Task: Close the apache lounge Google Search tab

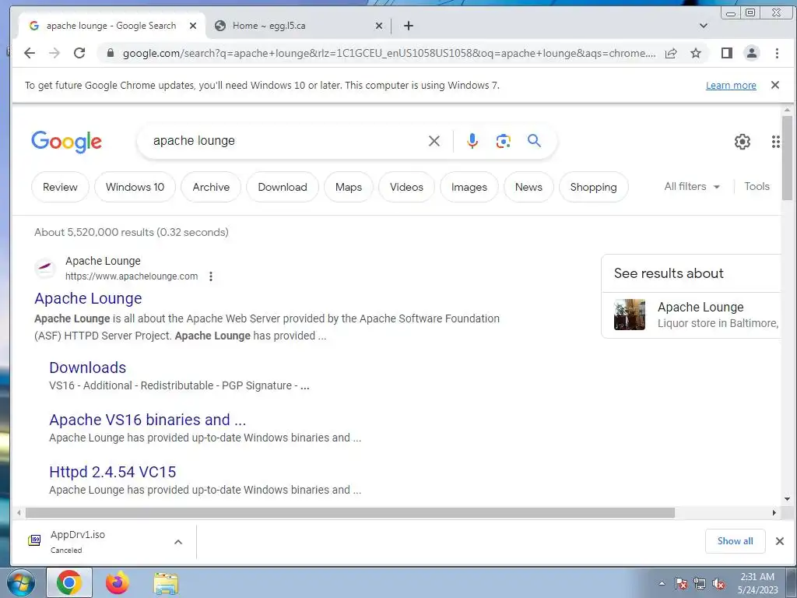Action: point(193,26)
